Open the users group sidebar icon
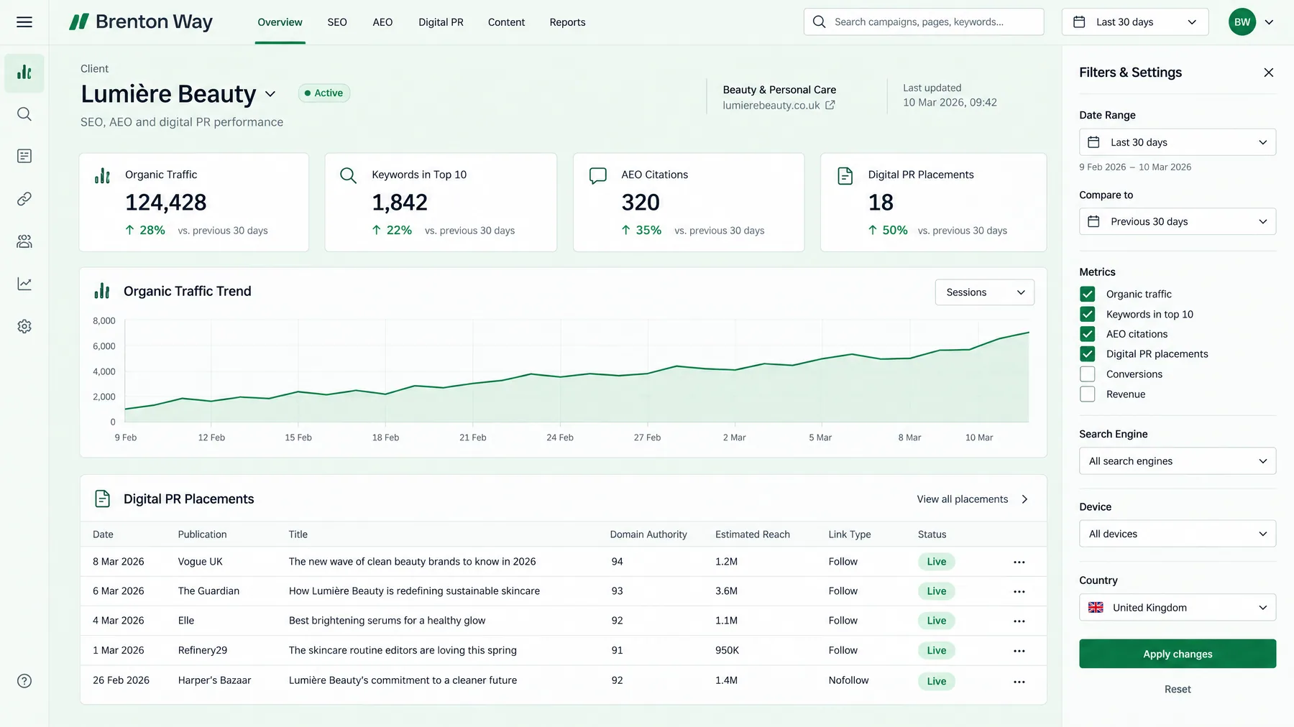The height and width of the screenshot is (727, 1294). (x=24, y=241)
